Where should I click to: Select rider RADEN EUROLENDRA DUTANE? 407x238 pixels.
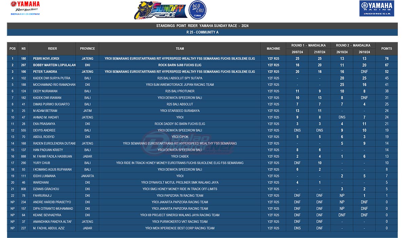[x=54, y=144]
